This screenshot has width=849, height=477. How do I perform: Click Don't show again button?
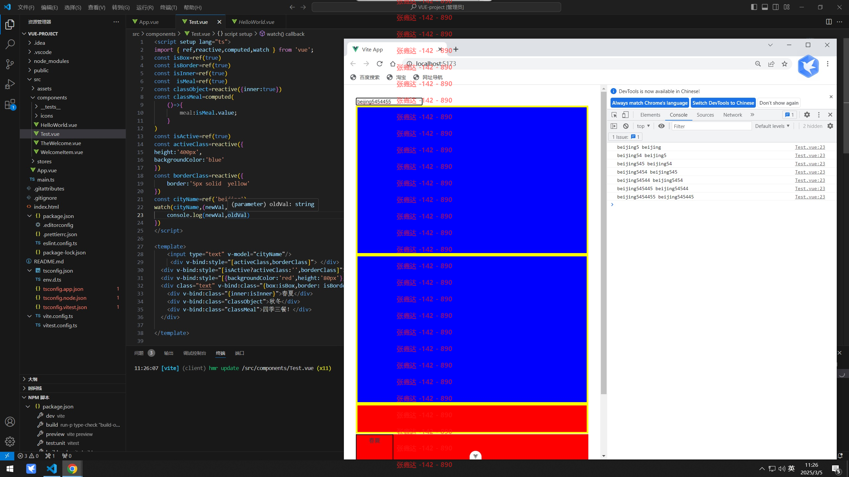pos(779,103)
